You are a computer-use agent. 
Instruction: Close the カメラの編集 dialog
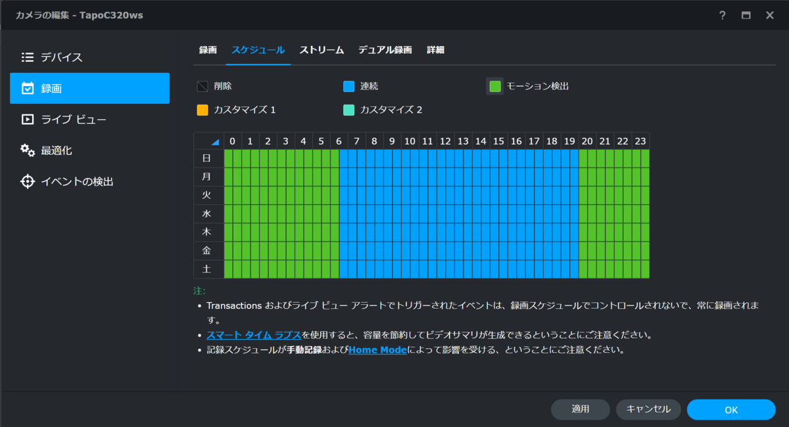point(770,15)
